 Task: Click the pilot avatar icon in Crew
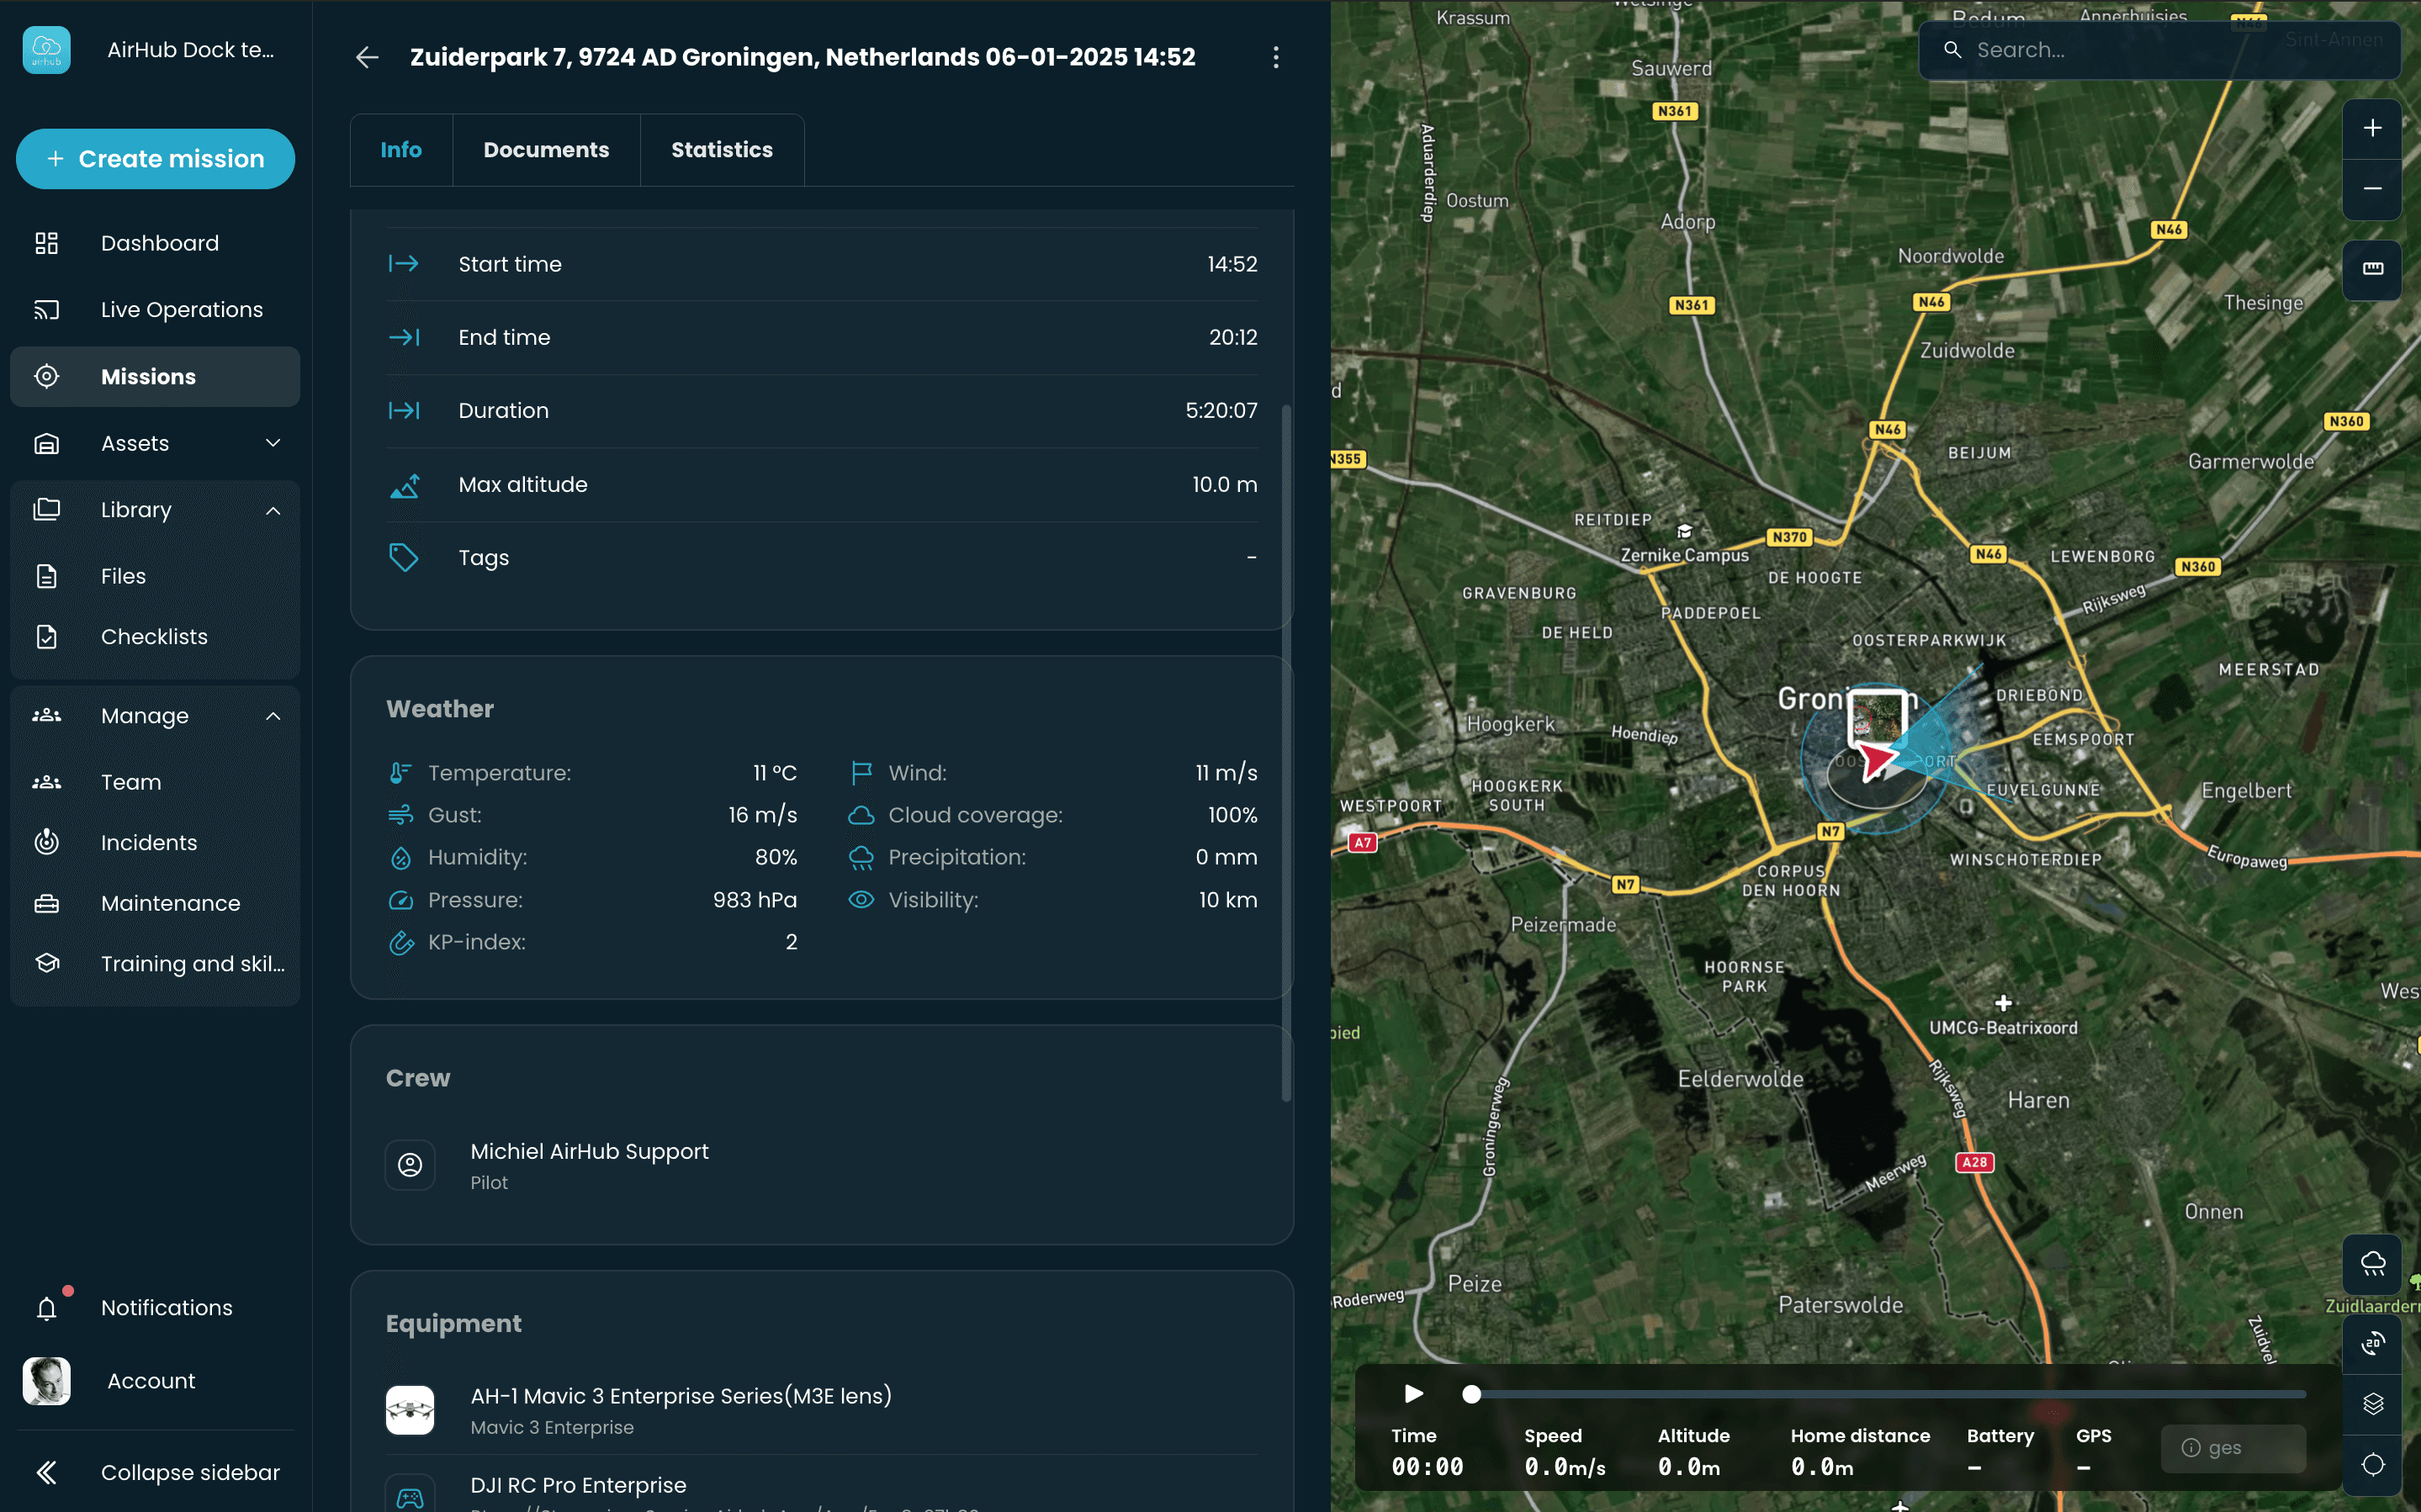click(x=410, y=1165)
